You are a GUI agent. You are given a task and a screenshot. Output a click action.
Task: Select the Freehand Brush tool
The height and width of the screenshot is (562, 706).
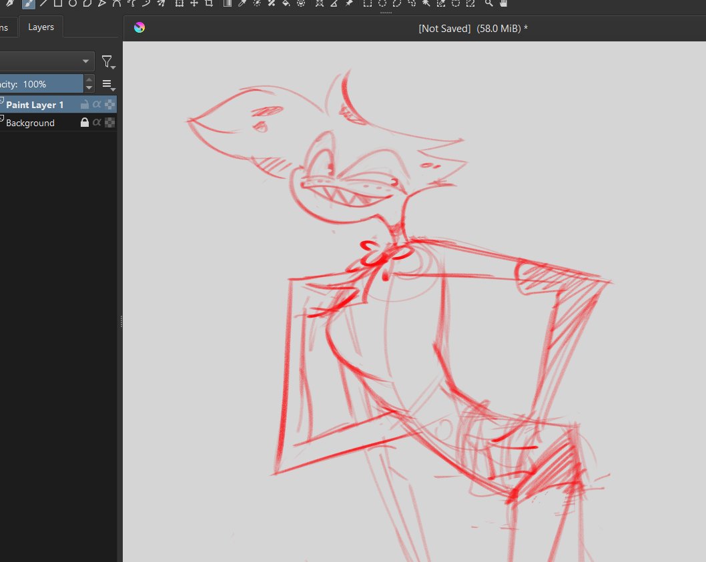[x=28, y=3]
